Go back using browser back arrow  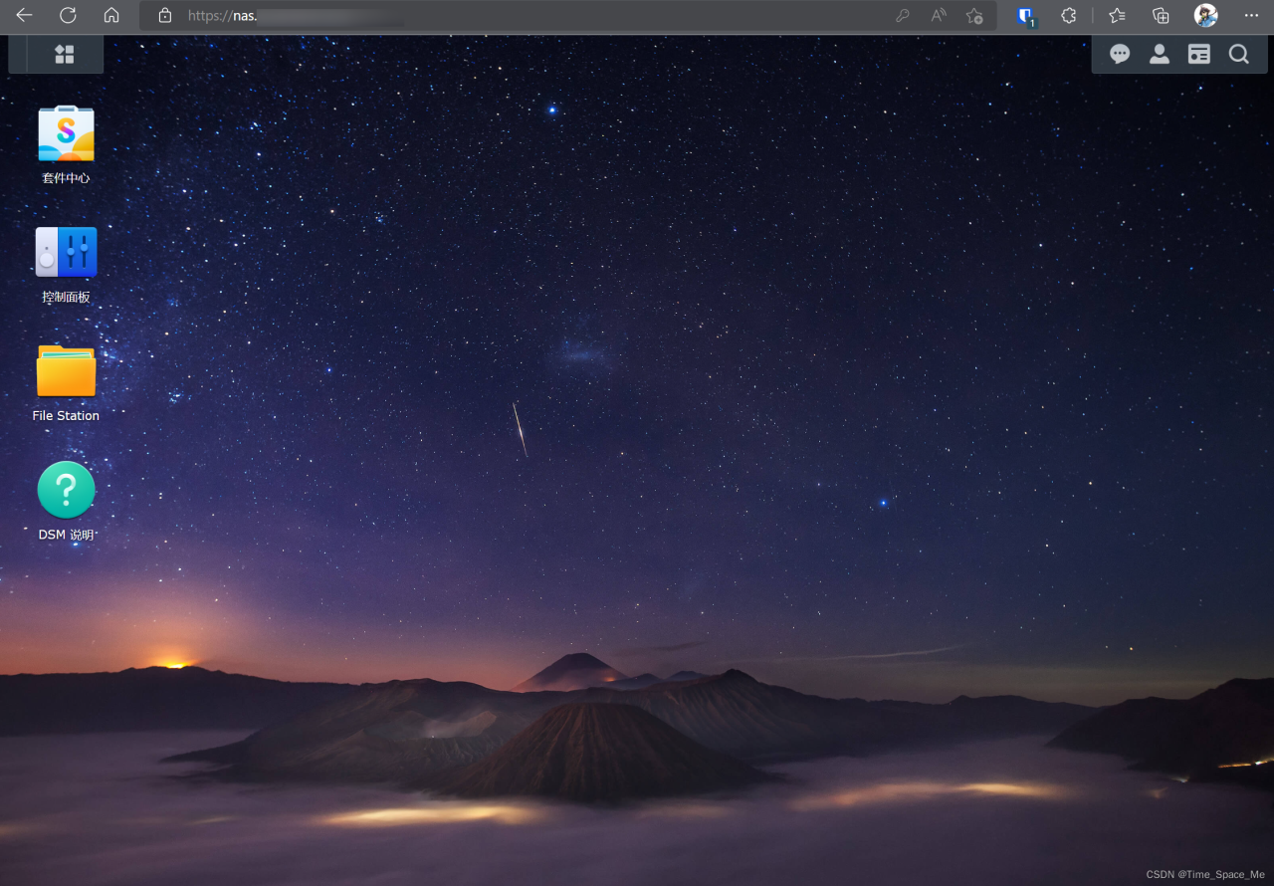coord(24,16)
